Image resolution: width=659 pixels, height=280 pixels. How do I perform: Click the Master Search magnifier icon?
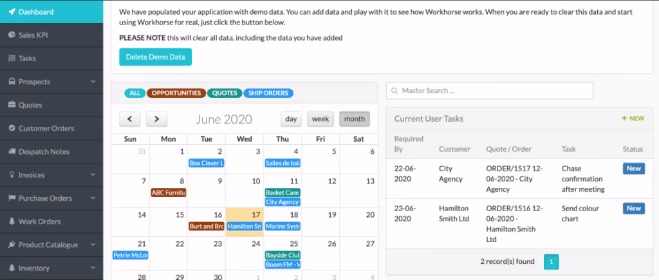(394, 91)
